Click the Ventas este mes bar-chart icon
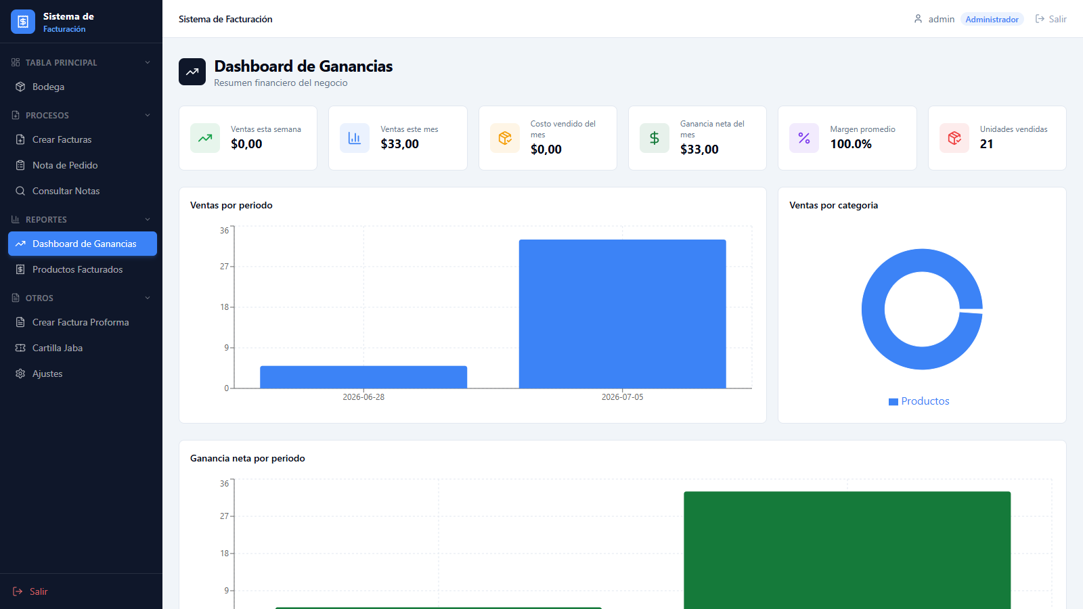The image size is (1083, 609). [355, 138]
